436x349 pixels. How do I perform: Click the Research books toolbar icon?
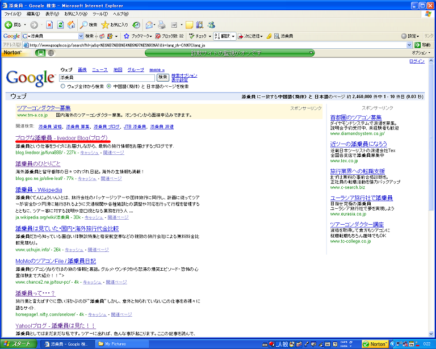pyautogui.click(x=200, y=25)
